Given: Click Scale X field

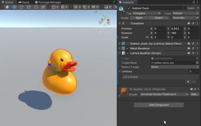Looking at the screenshot, I should 160,37.
